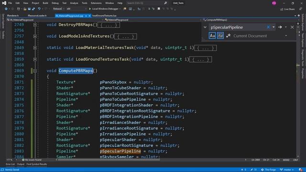306x172 pixels.
Task: Open the Edit menu
Action: [18, 3]
